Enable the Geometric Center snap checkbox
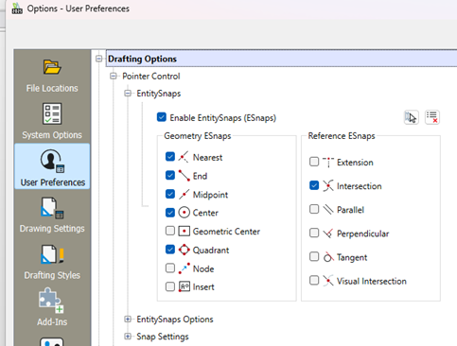Image resolution: width=457 pixels, height=346 pixels. pos(170,231)
